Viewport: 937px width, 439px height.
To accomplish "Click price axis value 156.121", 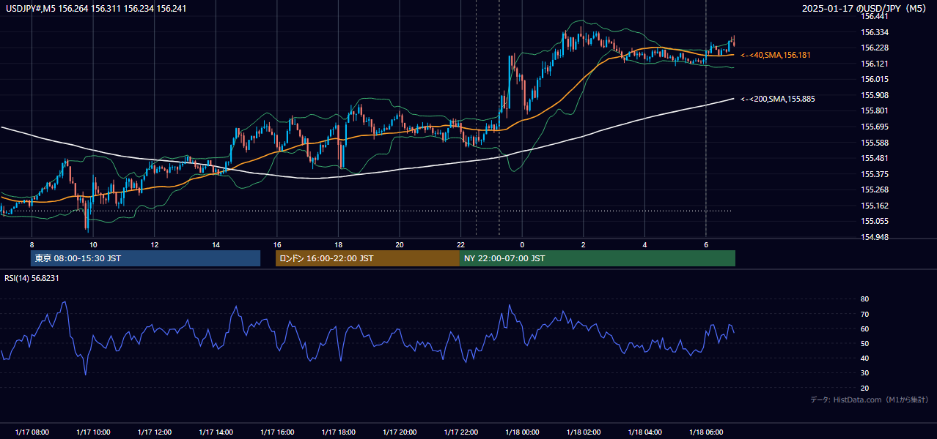I will point(875,64).
